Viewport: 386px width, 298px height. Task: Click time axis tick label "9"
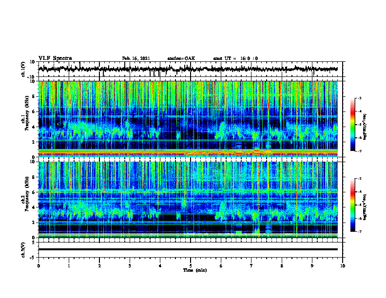312,266
